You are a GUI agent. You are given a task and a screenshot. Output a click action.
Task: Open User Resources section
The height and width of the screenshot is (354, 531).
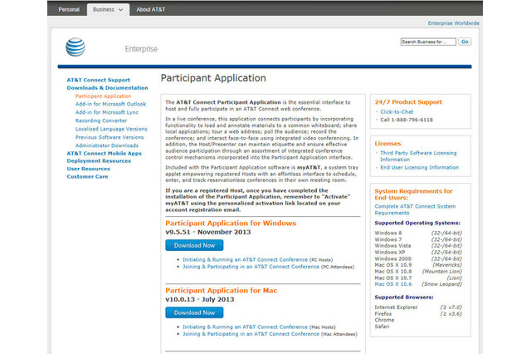point(89,169)
